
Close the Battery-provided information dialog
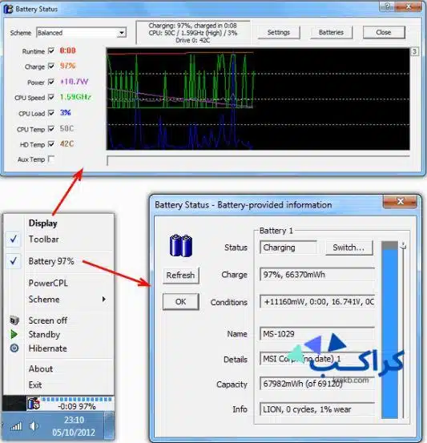tap(400, 201)
